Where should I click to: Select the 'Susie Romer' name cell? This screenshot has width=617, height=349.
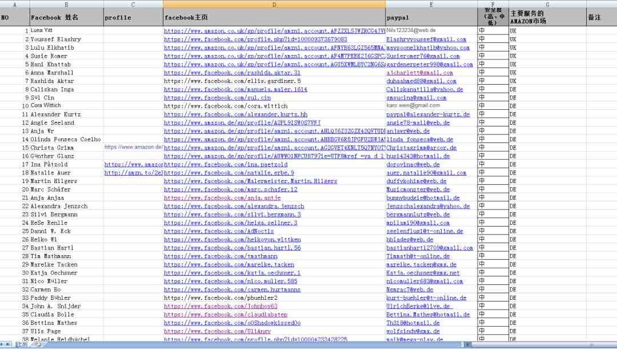point(66,56)
